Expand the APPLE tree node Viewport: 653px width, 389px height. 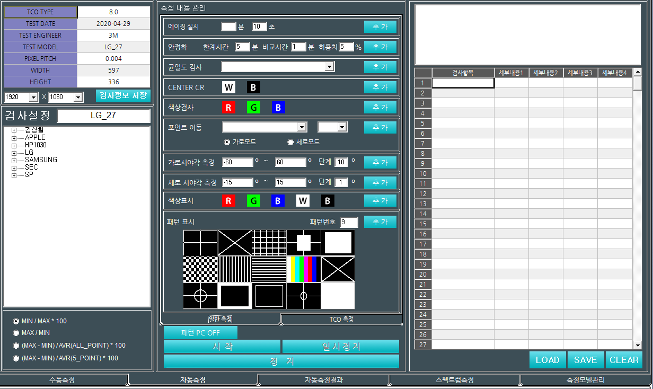[14, 138]
